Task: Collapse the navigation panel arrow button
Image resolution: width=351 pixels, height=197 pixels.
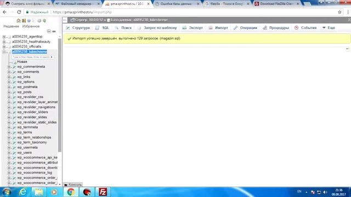Action: [x=65, y=20]
